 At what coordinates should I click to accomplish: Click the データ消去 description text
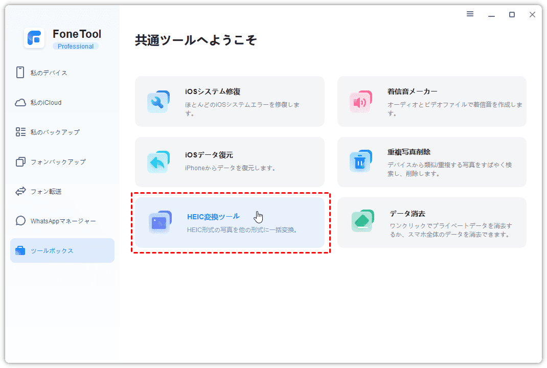[450, 230]
